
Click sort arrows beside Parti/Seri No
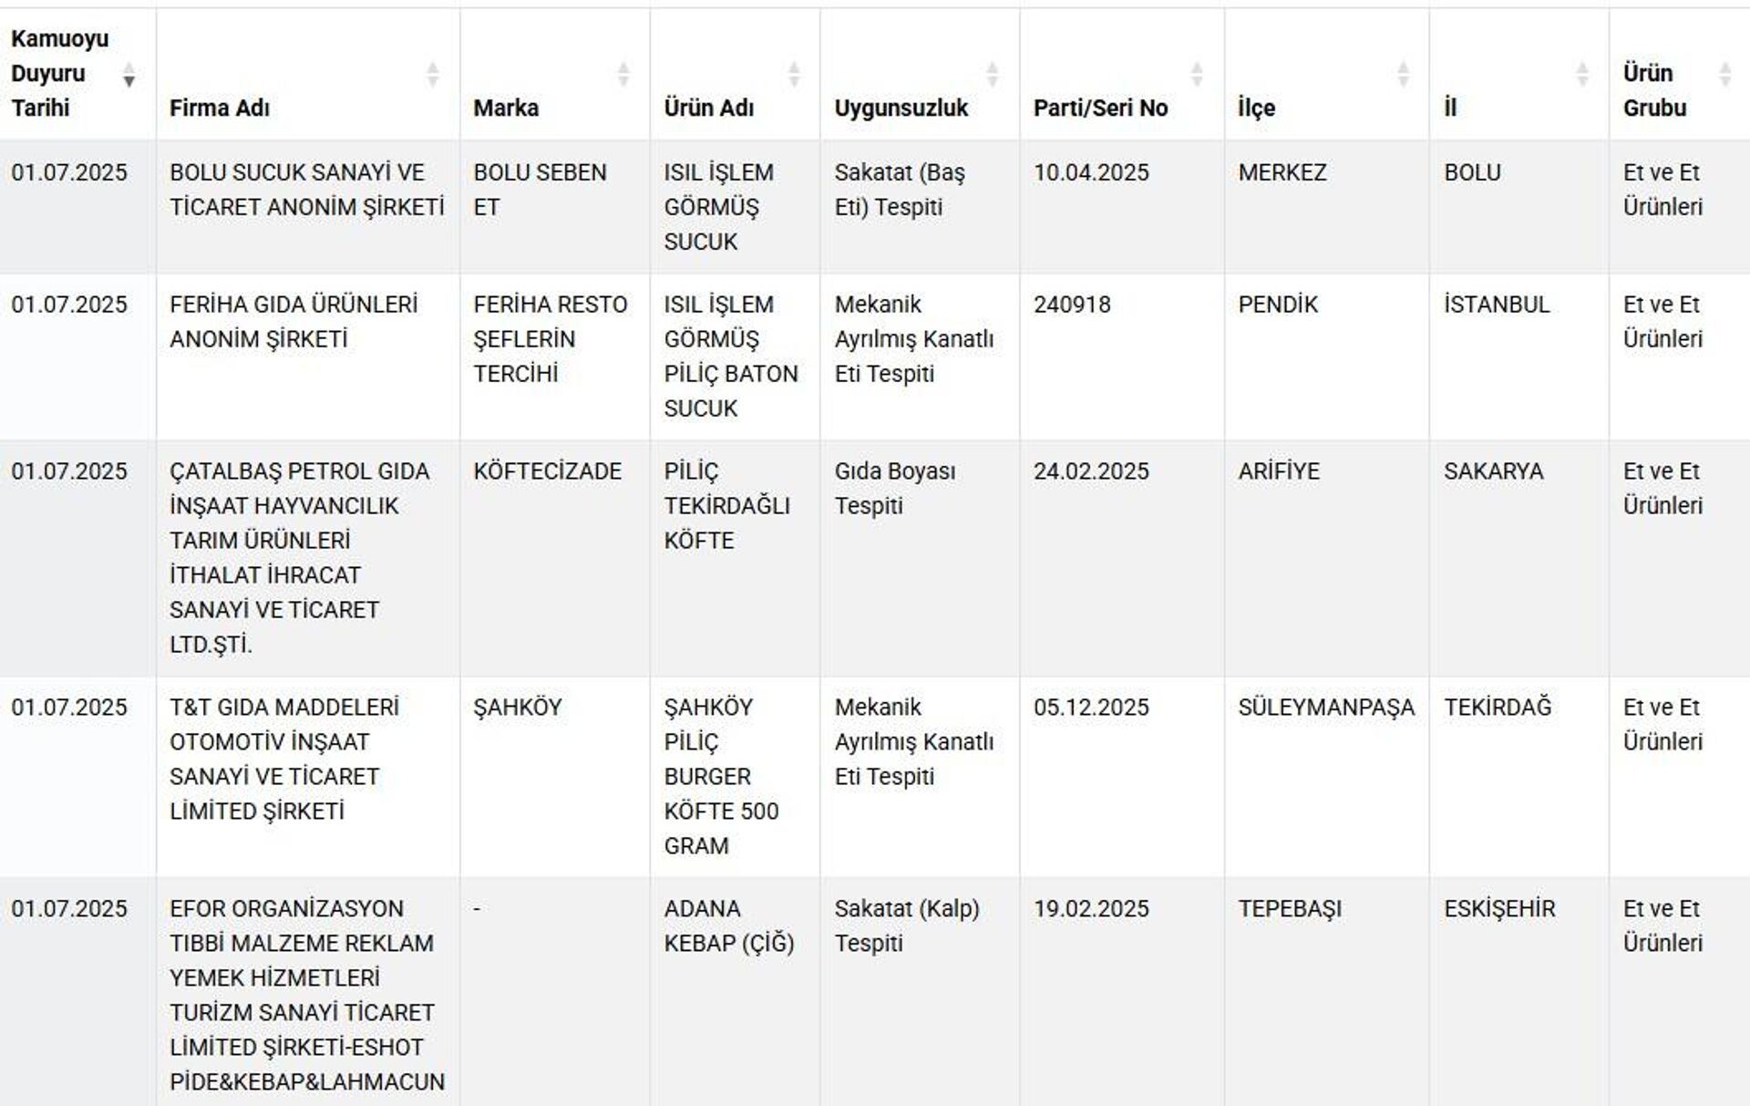[x=1198, y=74]
